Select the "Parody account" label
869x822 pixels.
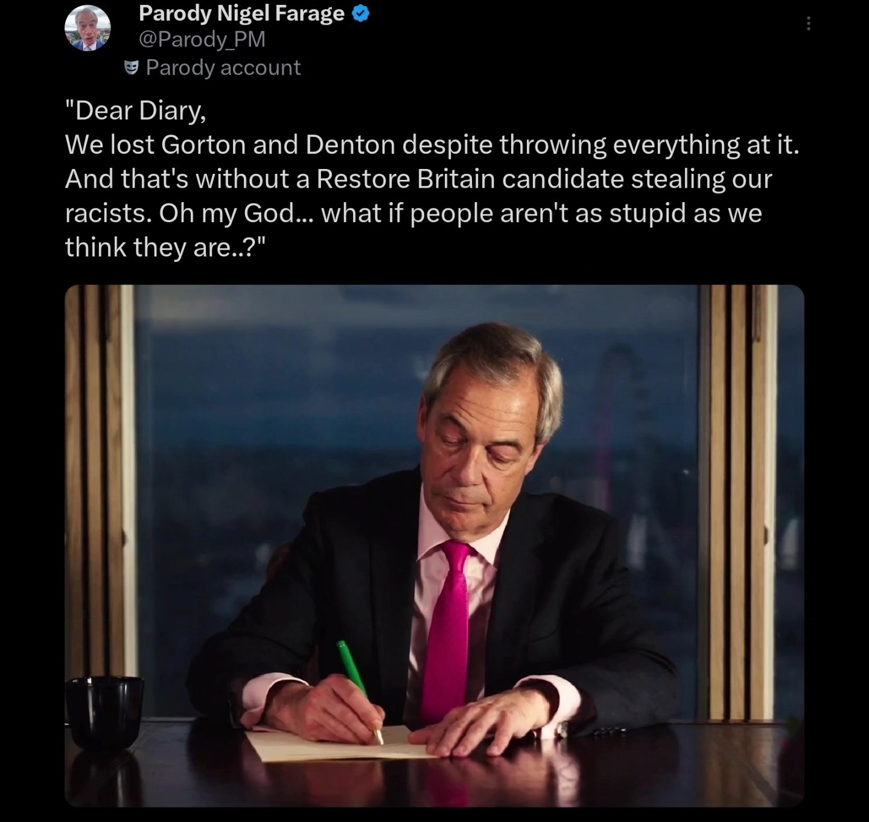[223, 68]
